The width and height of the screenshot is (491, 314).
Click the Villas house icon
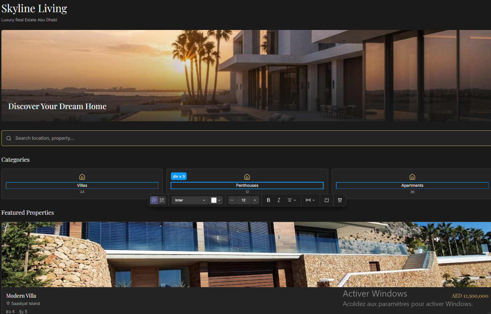tap(82, 177)
